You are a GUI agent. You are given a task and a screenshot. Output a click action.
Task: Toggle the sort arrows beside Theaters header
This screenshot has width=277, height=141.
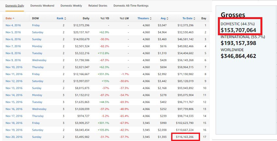(x=151, y=18)
